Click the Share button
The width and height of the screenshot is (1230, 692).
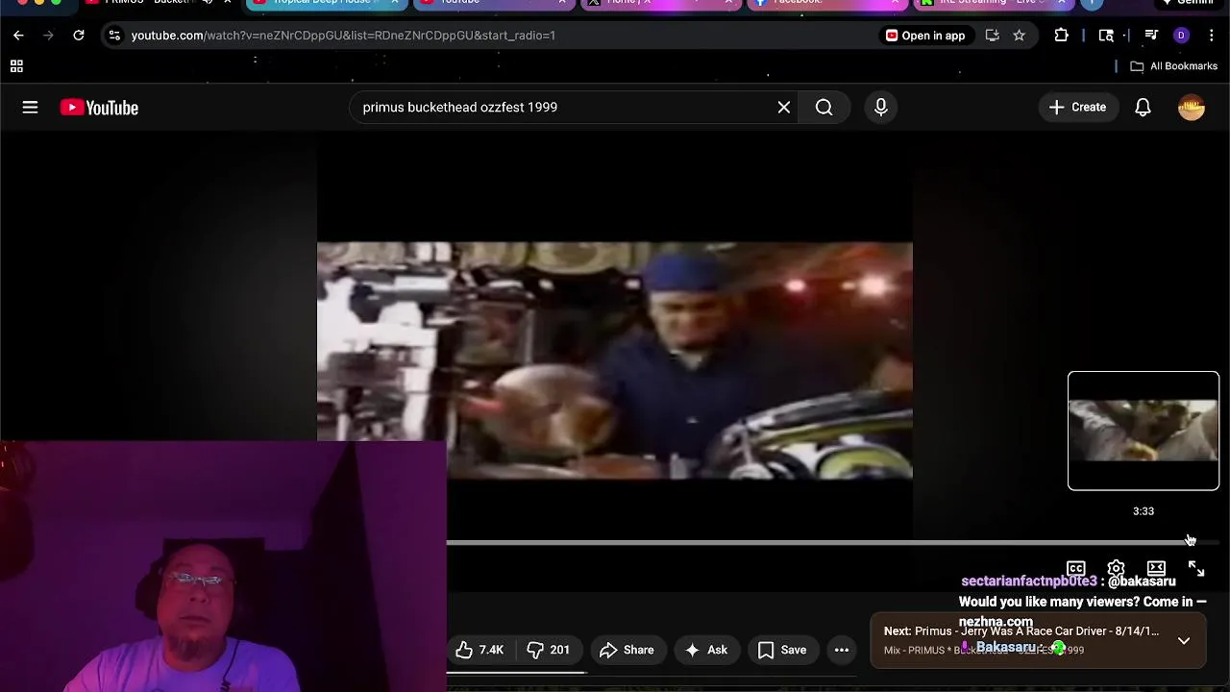pyautogui.click(x=627, y=651)
